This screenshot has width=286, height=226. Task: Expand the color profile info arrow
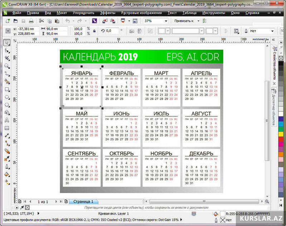pos(181,220)
